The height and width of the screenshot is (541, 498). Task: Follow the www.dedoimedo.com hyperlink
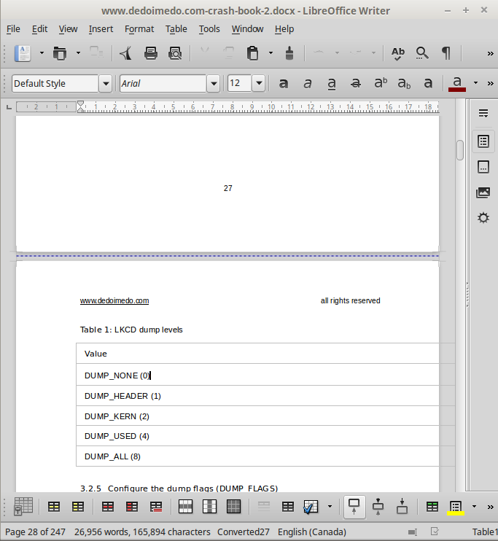click(x=114, y=301)
